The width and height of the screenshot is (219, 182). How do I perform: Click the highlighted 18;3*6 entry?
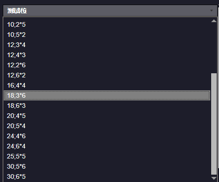pyautogui.click(x=107, y=95)
